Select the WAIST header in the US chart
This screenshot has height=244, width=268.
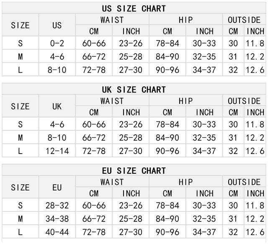(x=112, y=20)
